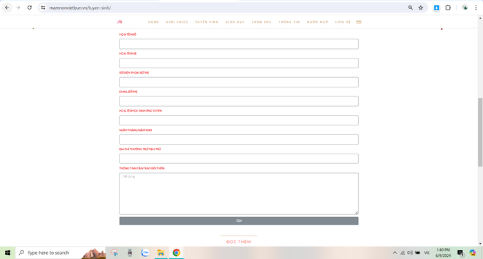483x259 pixels.
Task: Focus the HỌ & TÊN MẸ field
Action: point(239,63)
